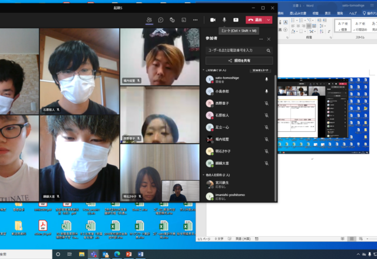Open the multilevel list dropdown arrow in Word
Viewport: 377px width, 259px height.
pos(313,21)
